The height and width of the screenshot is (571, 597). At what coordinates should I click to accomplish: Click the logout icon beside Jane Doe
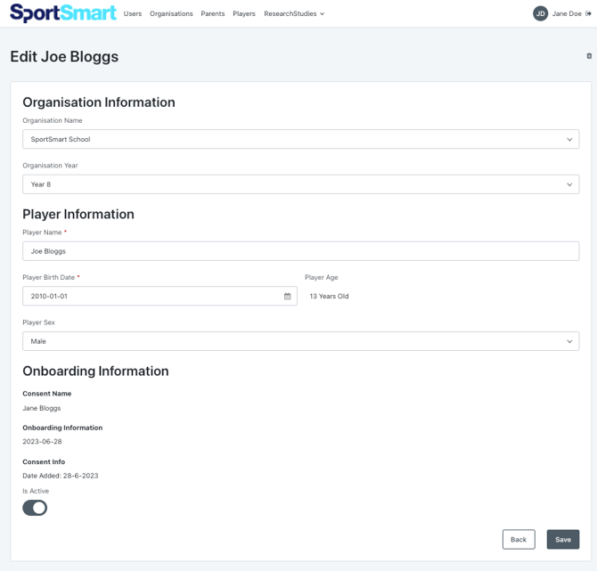(x=588, y=13)
